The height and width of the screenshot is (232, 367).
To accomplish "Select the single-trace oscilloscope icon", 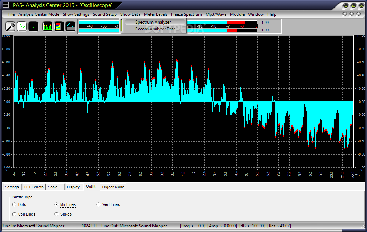I will [x=22, y=26].
